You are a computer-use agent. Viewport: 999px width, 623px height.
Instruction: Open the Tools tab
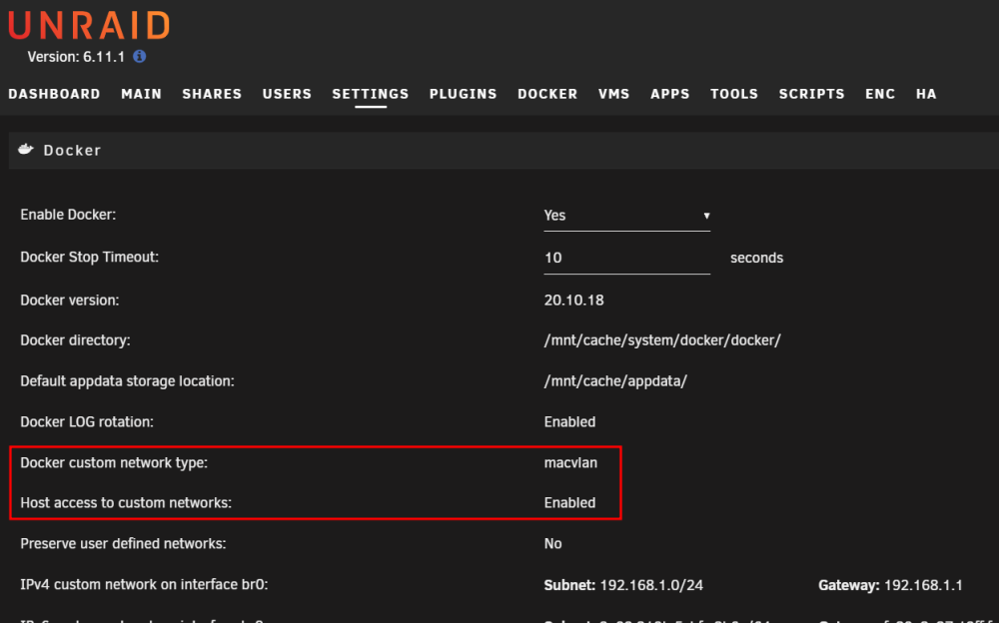(734, 94)
